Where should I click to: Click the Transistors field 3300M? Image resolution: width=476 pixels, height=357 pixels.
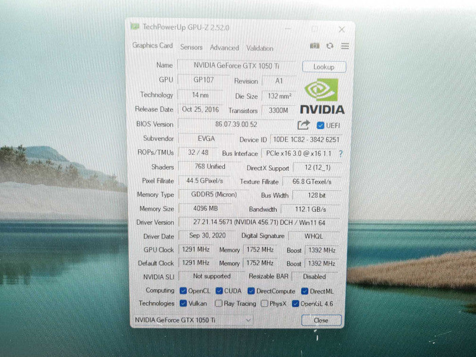(278, 110)
